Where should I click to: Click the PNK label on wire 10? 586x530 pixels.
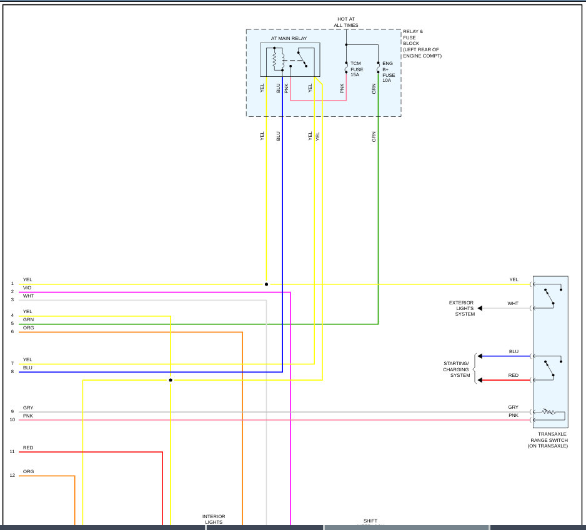coord(28,416)
